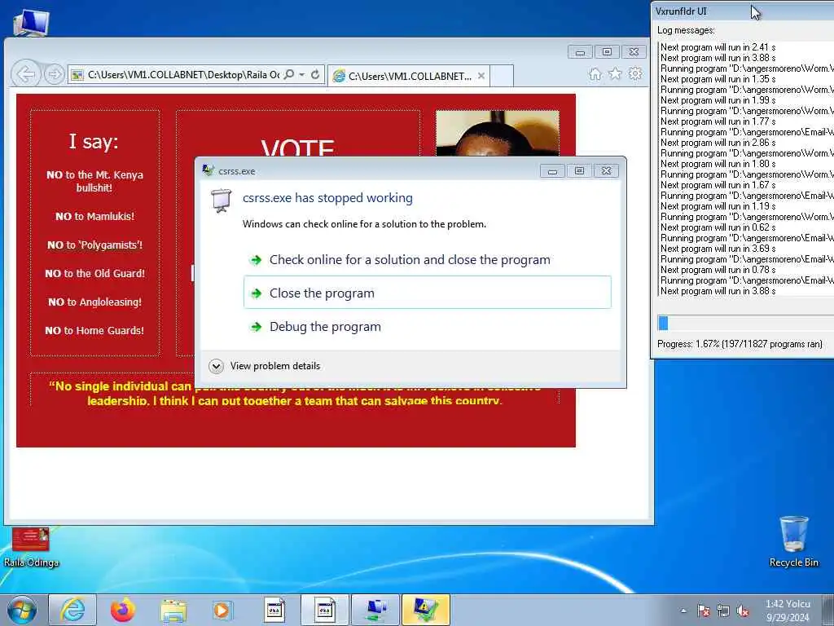The image size is (834, 626).
Task: Click the second program window taskbar icon
Action: click(x=324, y=610)
